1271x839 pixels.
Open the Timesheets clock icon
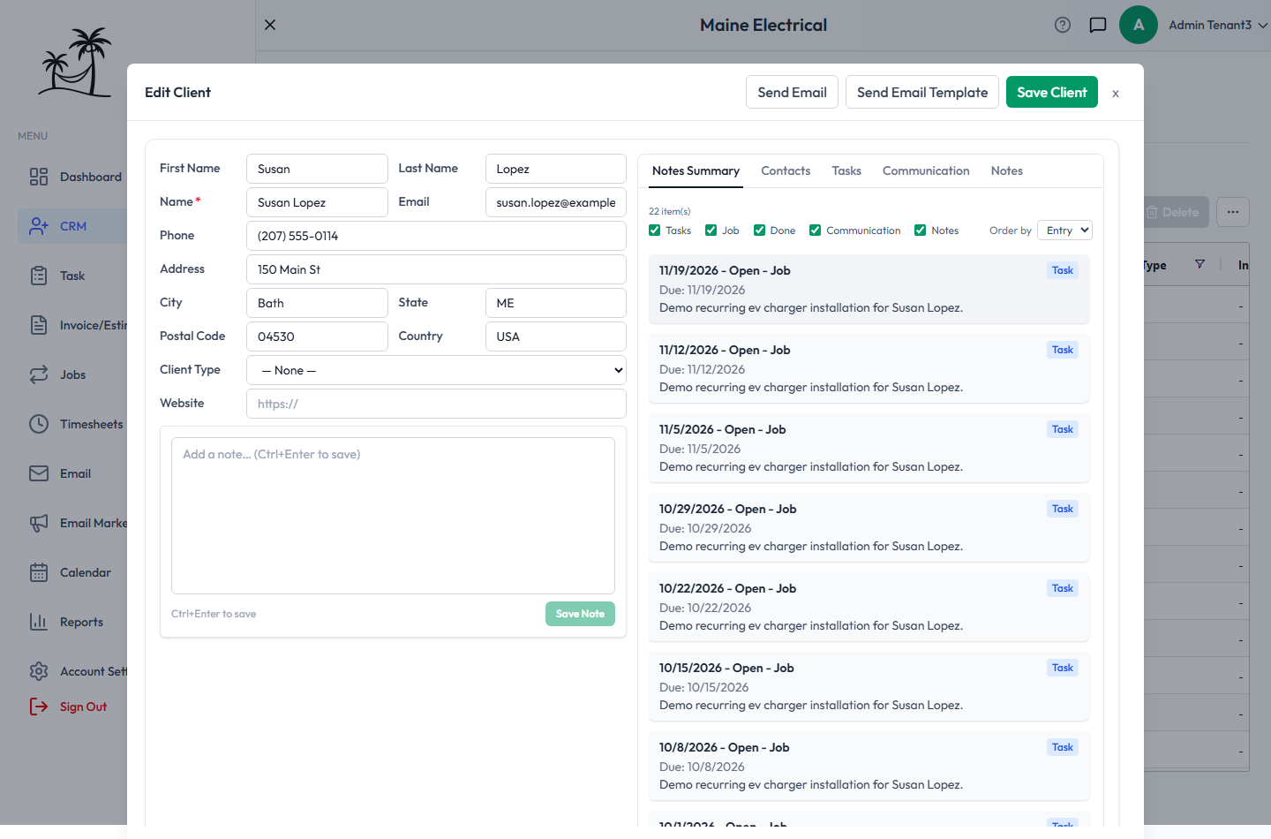[39, 424]
